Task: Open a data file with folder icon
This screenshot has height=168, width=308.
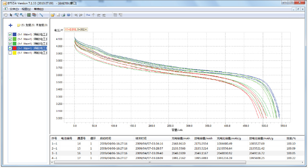Action: point(53,15)
